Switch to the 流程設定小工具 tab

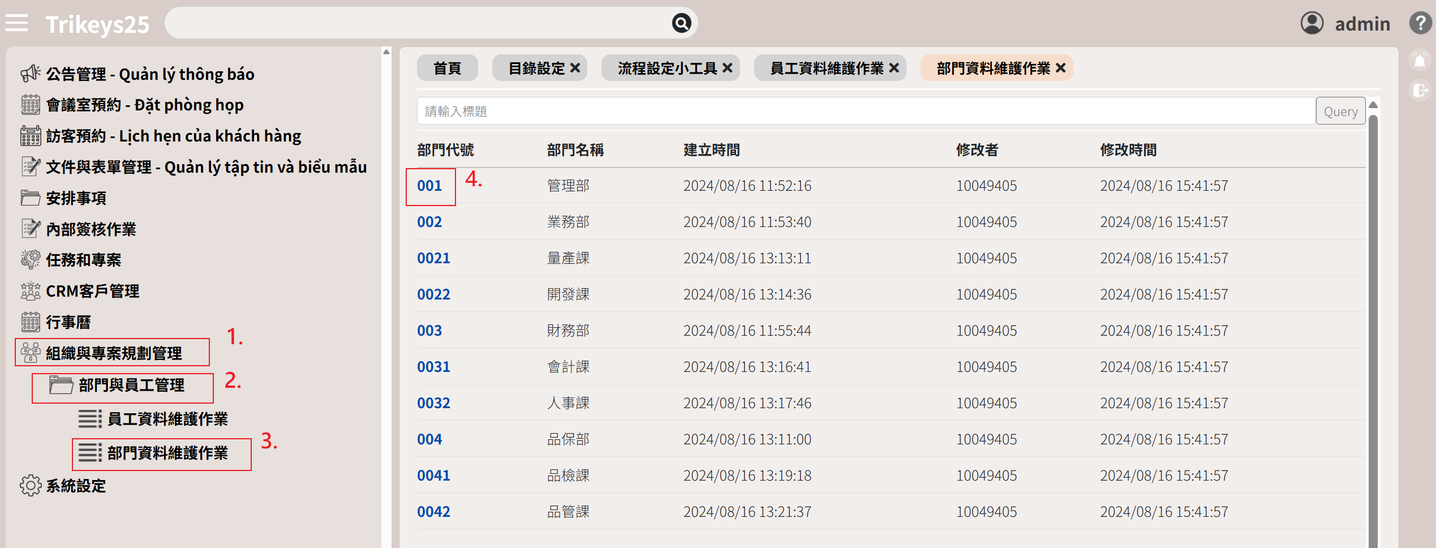(x=667, y=68)
